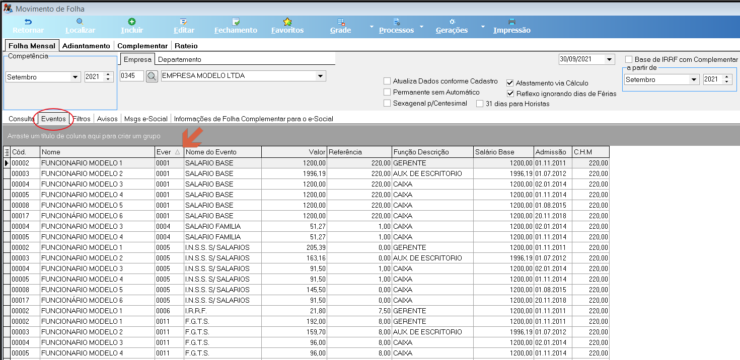Click the Favoritos star icon
Screen dimensions: 740x360
[287, 22]
